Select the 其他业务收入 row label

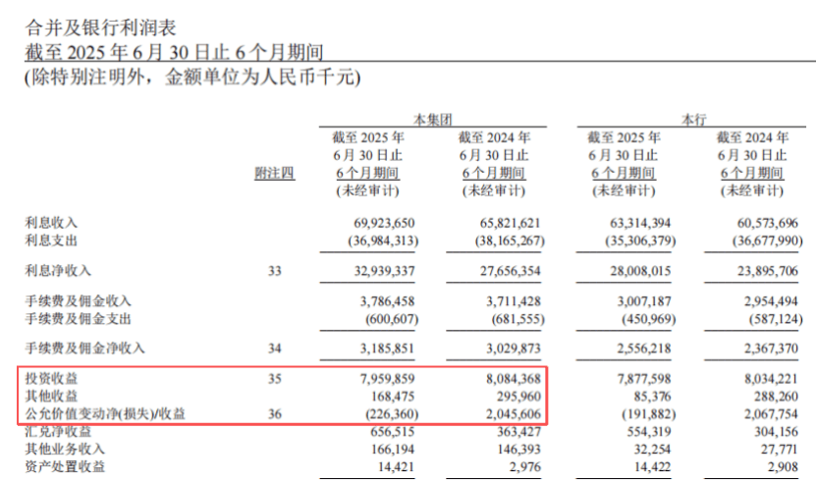click(65, 450)
